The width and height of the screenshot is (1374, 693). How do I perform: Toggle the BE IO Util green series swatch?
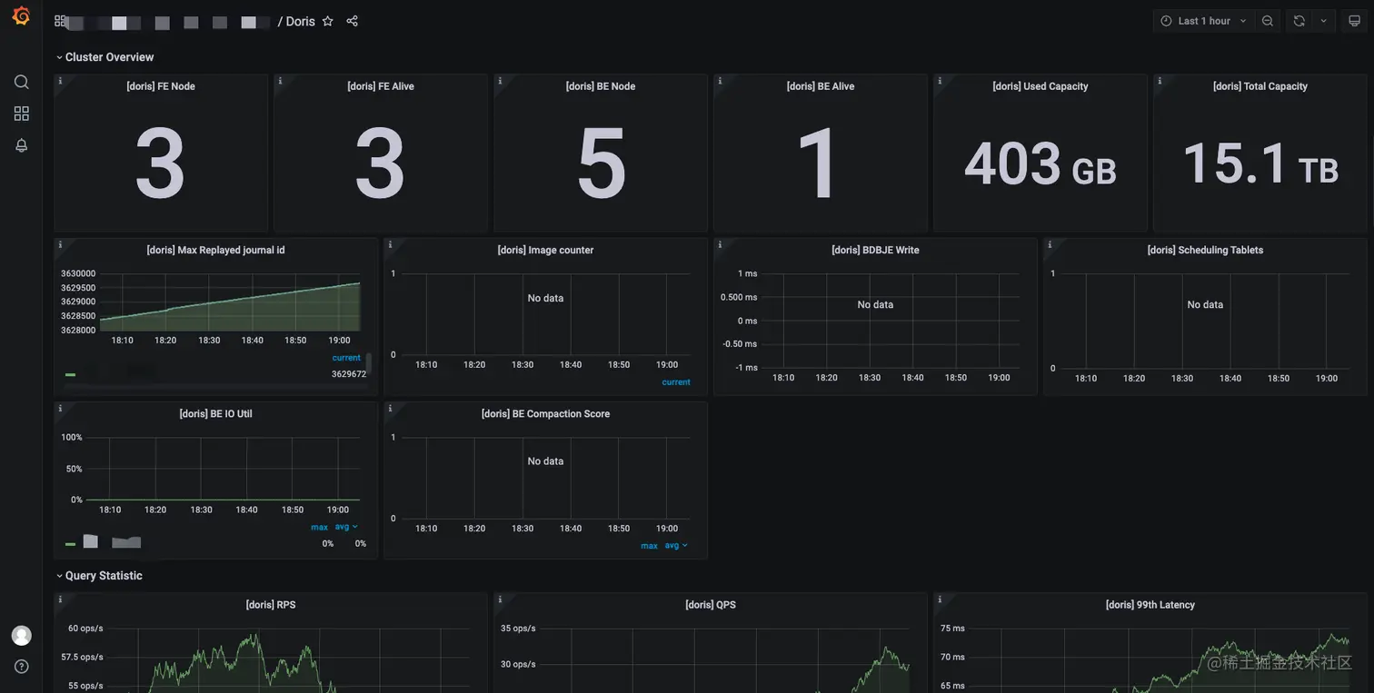(x=70, y=544)
